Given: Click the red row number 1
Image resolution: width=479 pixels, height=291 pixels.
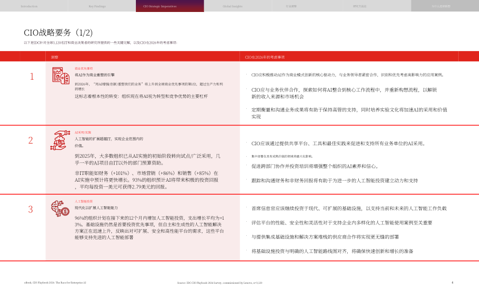Looking at the screenshot, I should coord(32,77).
